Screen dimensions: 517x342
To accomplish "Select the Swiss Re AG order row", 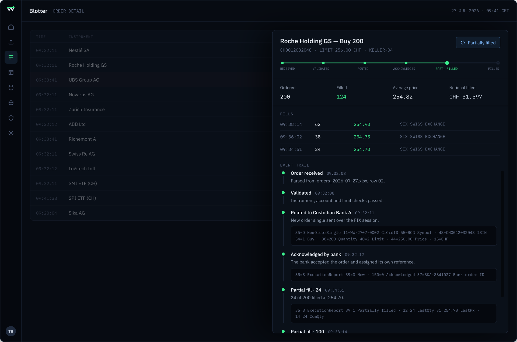I will 151,154.
